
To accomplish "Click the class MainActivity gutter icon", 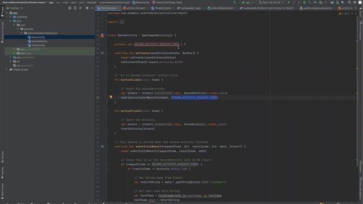I will 102,35.
